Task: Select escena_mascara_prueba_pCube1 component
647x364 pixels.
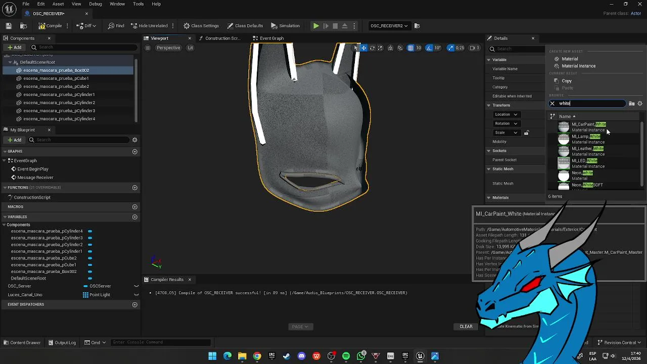Action: tap(56, 78)
